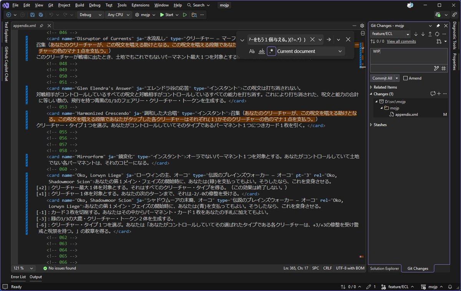
Task: Open the Git menu
Action: pyautogui.click(x=51, y=5)
